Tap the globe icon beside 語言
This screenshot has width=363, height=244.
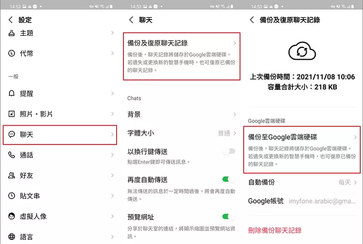(x=12, y=236)
